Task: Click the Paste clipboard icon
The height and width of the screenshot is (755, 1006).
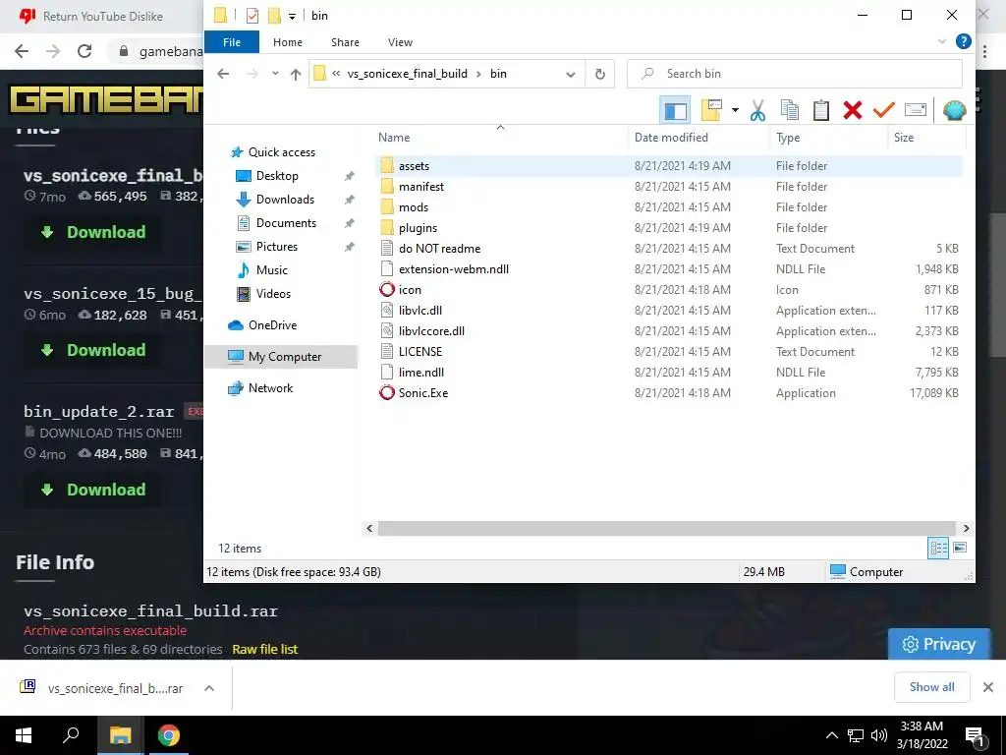Action: point(820,110)
